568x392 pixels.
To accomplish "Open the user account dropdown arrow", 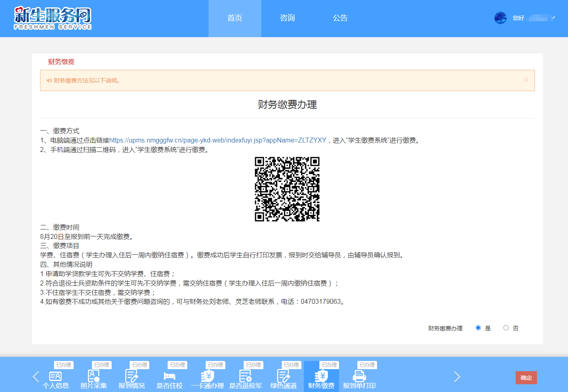I will click(553, 18).
